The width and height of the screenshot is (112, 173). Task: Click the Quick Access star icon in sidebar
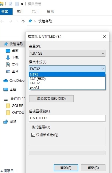click(x=6, y=44)
